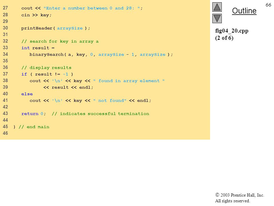Click the cin >> key statement
This screenshot has height=206, width=274.
[36, 15]
